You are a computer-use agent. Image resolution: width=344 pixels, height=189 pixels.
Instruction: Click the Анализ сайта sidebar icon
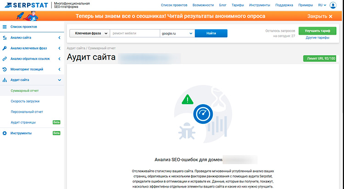click(x=5, y=38)
